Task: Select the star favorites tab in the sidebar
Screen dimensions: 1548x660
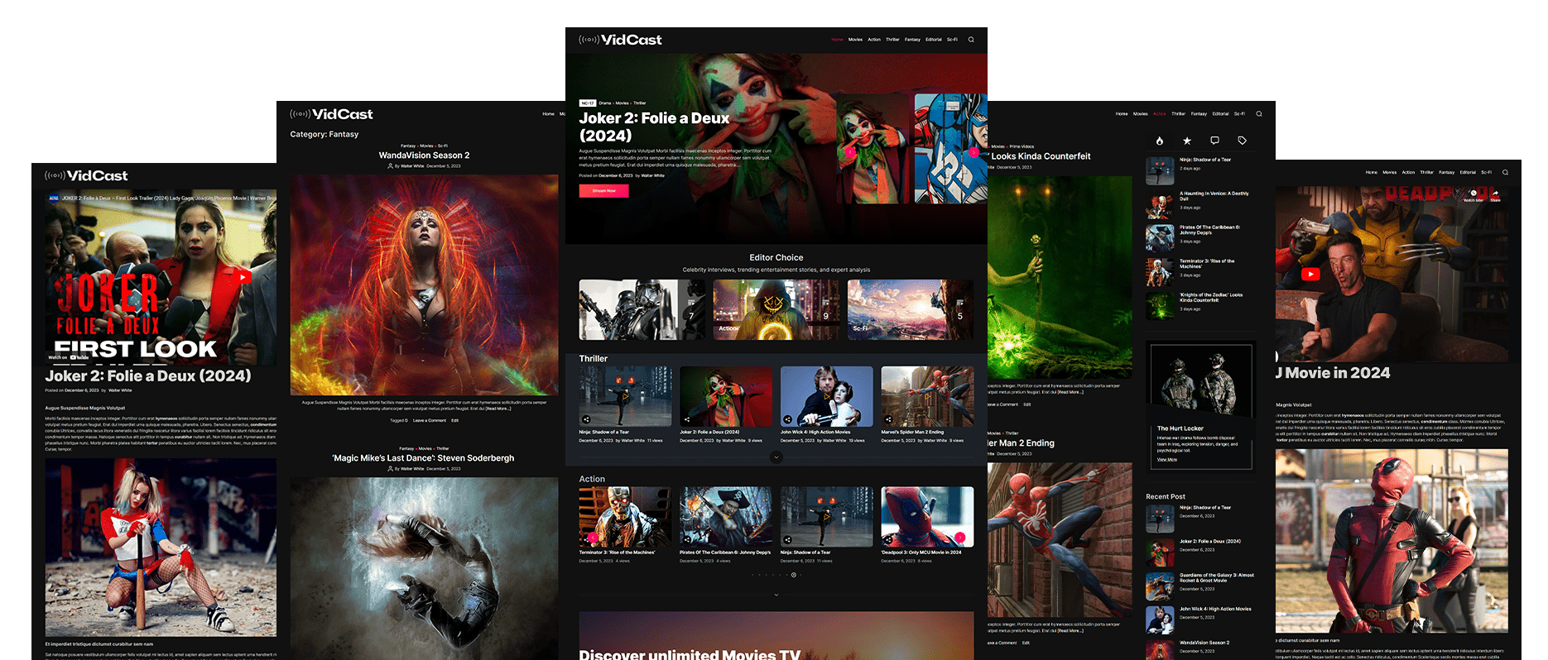Action: [x=1187, y=141]
